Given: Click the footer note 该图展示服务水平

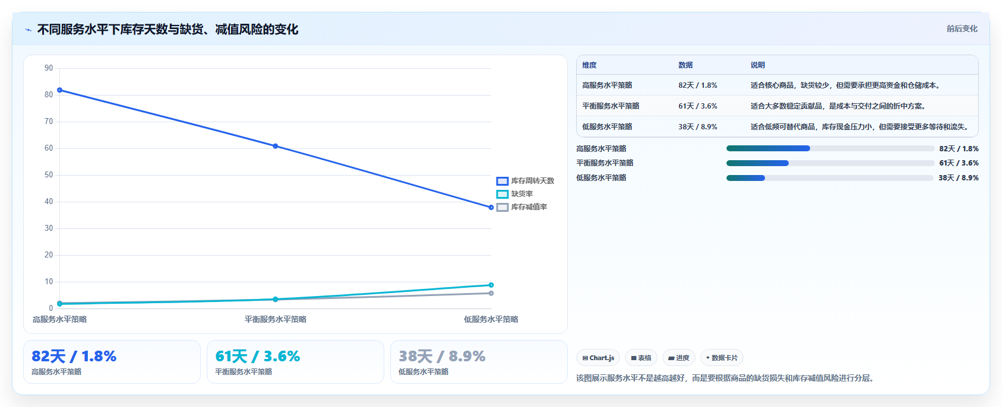Looking at the screenshot, I should [725, 378].
